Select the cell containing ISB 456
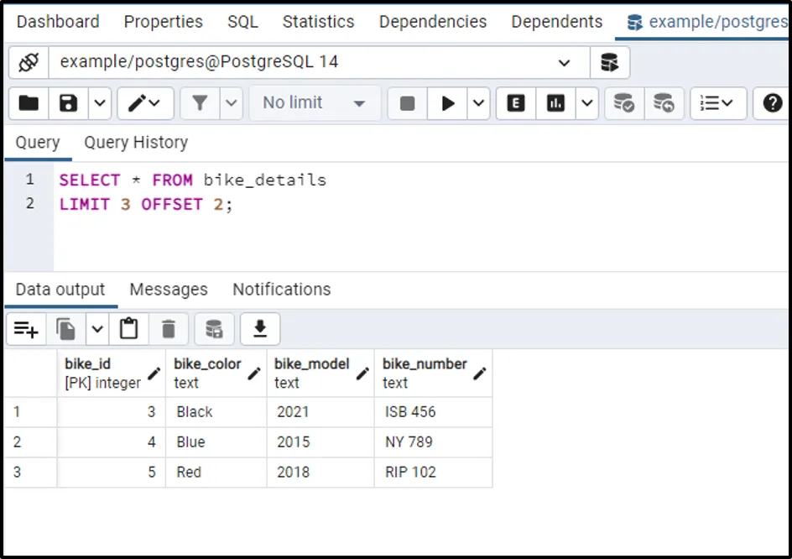The height and width of the screenshot is (559, 792). tap(432, 412)
